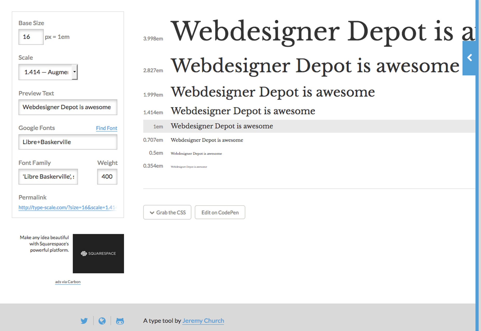Screen dimensions: 481x331
Task: Select the 2.827em preview line
Action: tap(315, 66)
